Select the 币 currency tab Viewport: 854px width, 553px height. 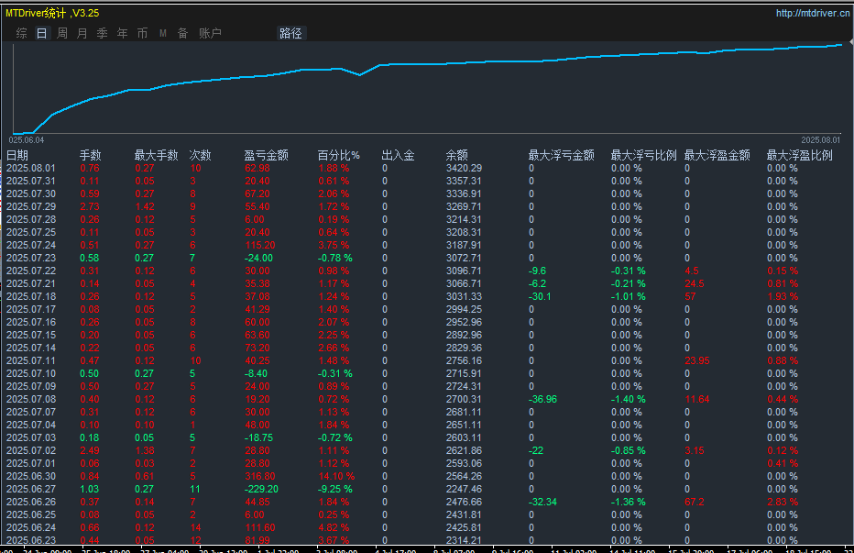tap(142, 33)
